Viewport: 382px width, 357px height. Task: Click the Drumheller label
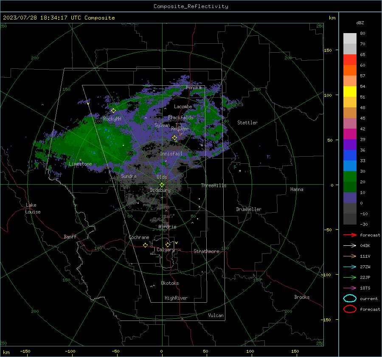(x=249, y=209)
